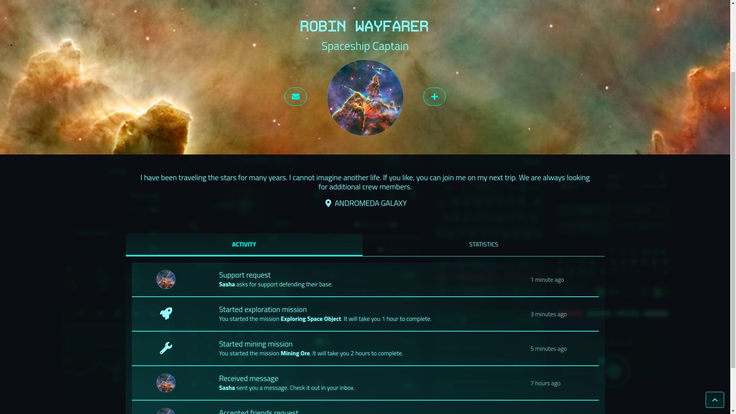
Task: Click the rocket exploration mission icon
Action: 166,314
